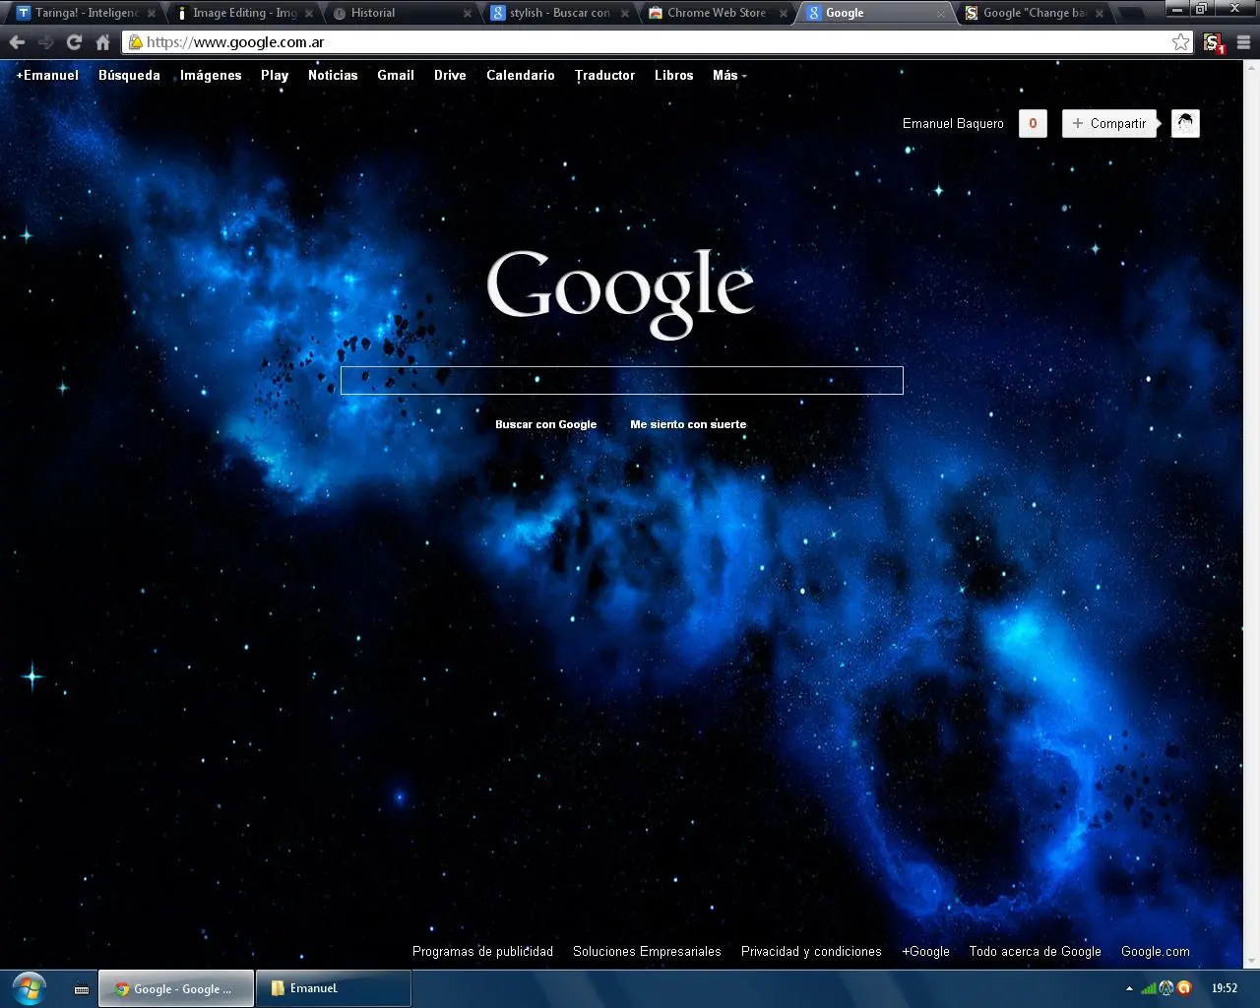Image resolution: width=1260 pixels, height=1008 pixels.
Task: Open Gmail in the Google bar
Action: [x=396, y=75]
